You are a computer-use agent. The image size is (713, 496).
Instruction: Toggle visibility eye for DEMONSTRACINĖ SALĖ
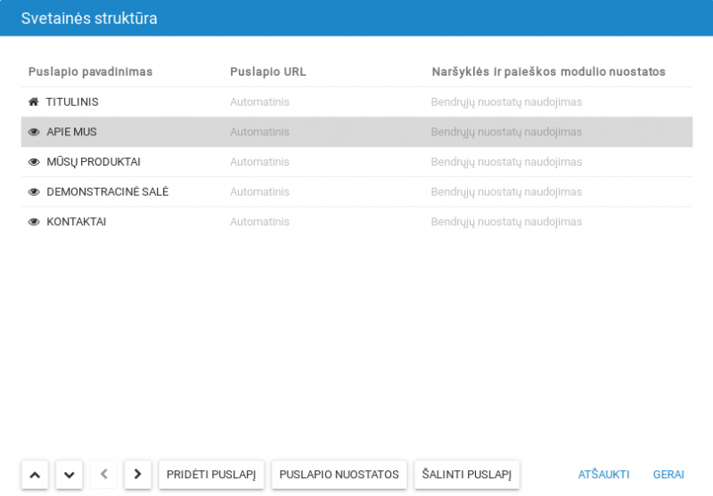click(34, 191)
